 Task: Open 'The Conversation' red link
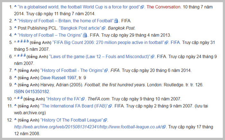pyautogui.click(x=164, y=7)
